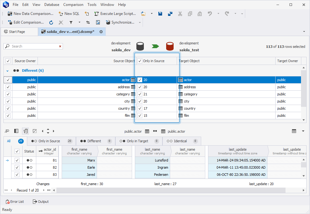
Task: Uncheck the record checkbox for actor_id 82
Action: coord(17,167)
